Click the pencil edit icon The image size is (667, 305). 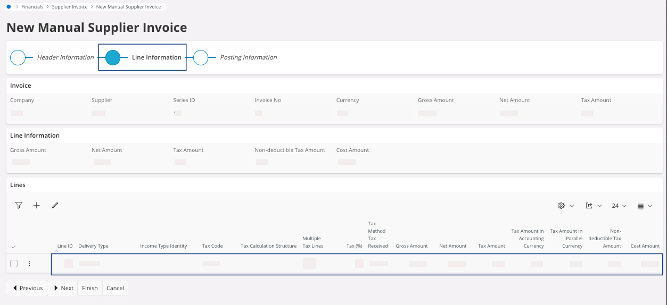click(x=55, y=206)
